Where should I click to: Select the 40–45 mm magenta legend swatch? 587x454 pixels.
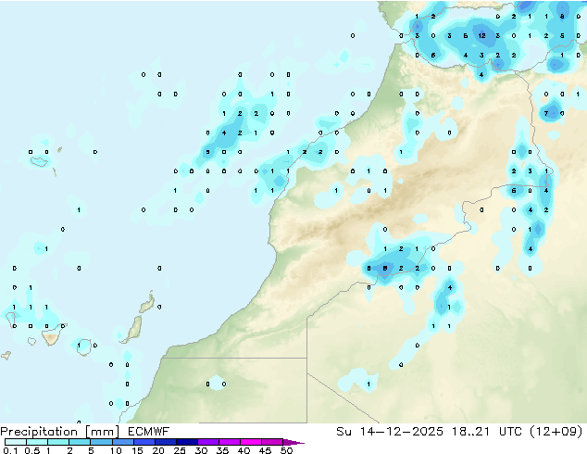coord(251,442)
